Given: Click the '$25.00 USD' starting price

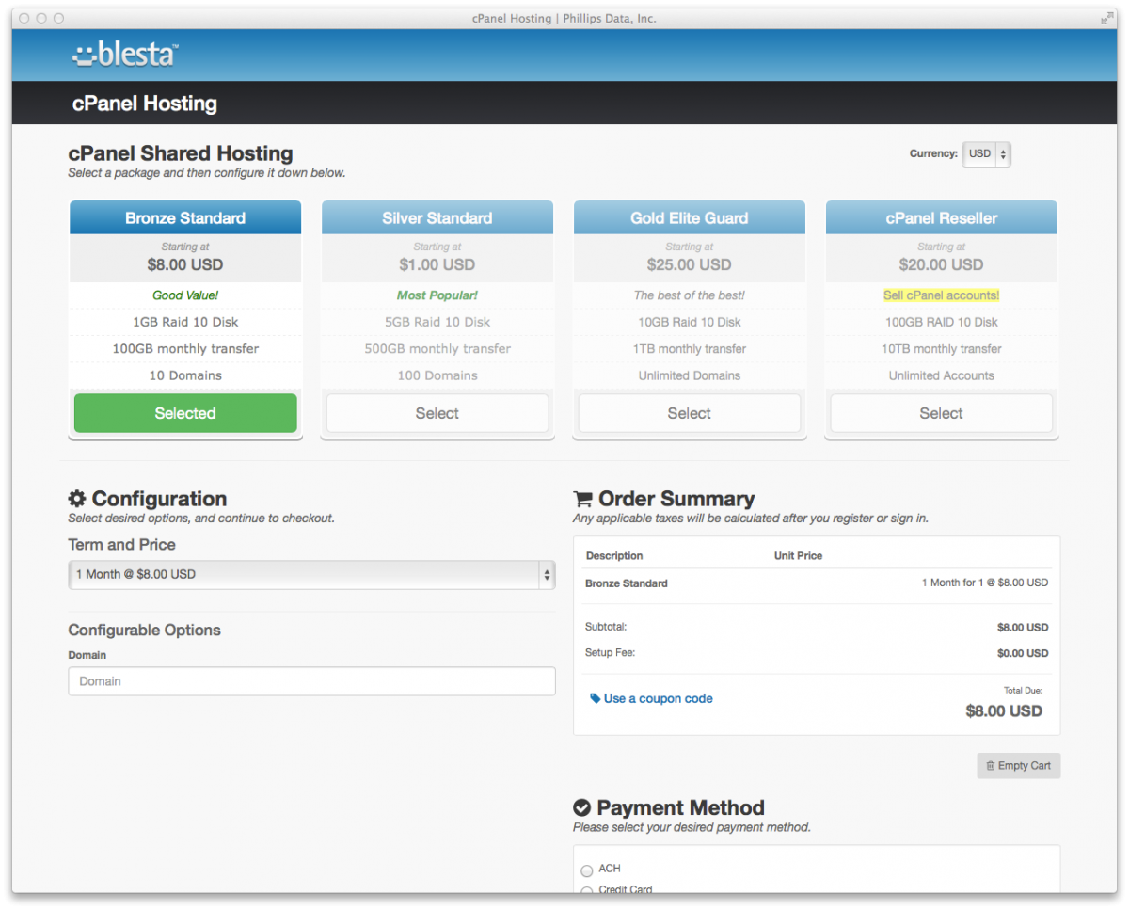Looking at the screenshot, I should click(690, 264).
